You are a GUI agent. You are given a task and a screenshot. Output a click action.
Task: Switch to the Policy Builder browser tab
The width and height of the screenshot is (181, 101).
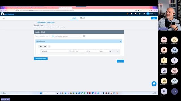65,8
